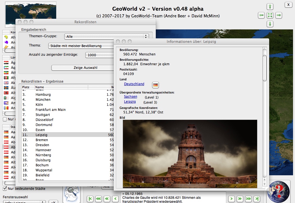
Task: Open the Sachsen administrative unit link
Action: tap(131, 96)
